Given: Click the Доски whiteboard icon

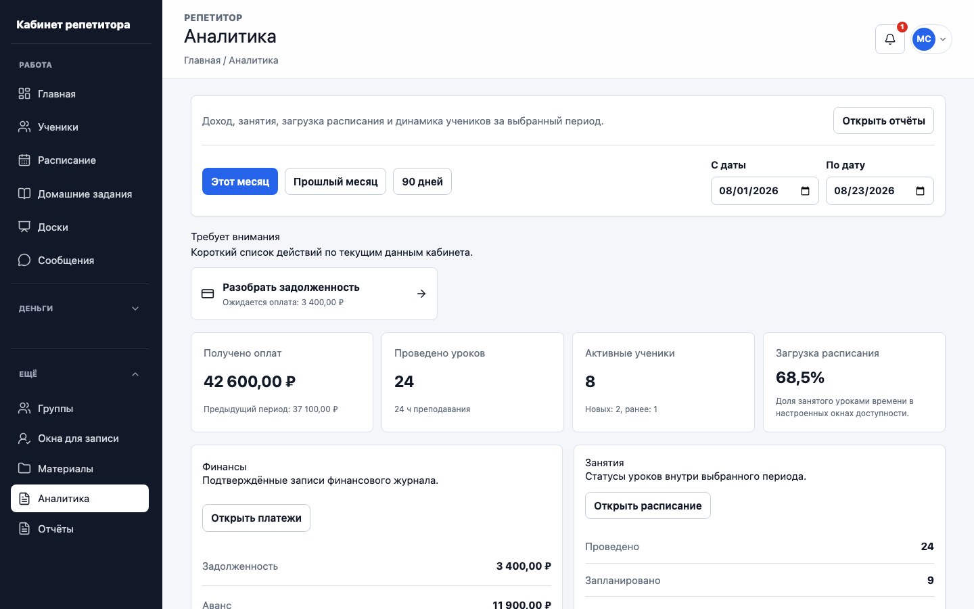Looking at the screenshot, I should [x=24, y=227].
